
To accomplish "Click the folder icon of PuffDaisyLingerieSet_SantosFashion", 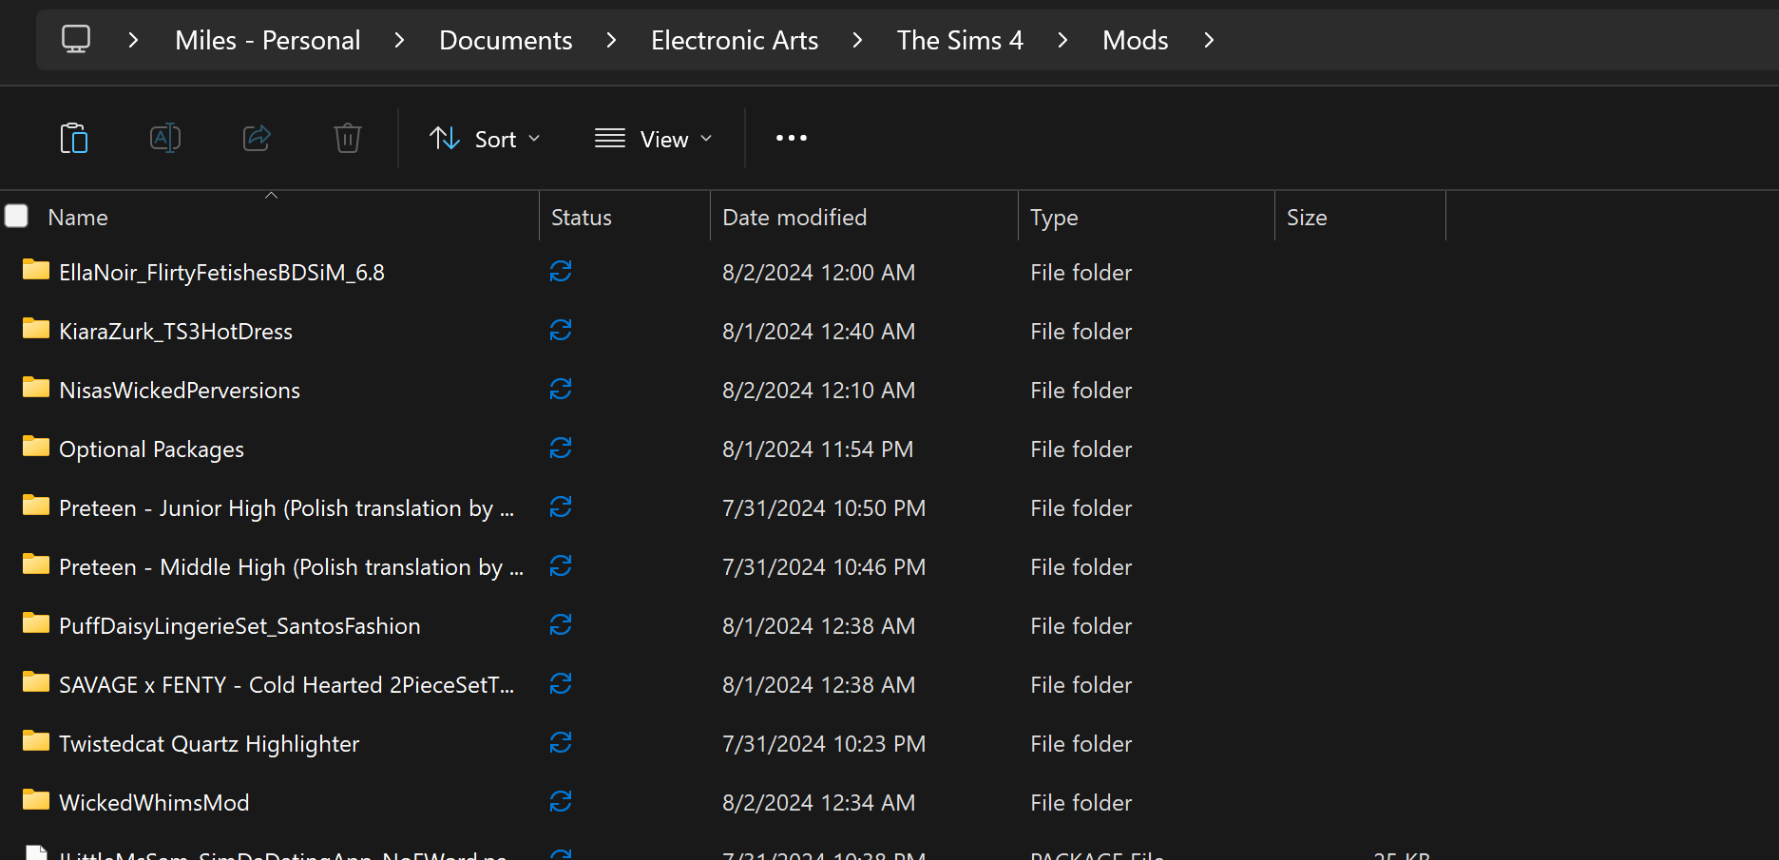I will pos(36,623).
